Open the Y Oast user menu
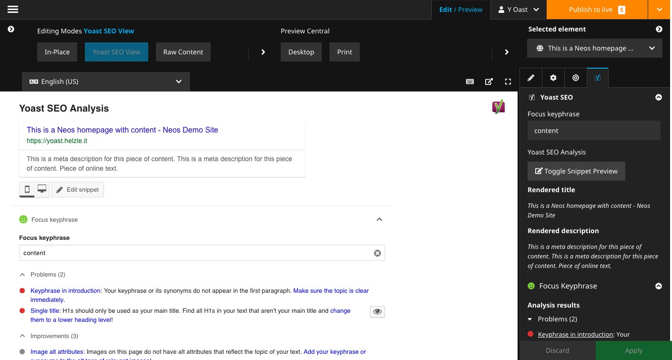Screen dimensions: 672x360 (519, 10)
